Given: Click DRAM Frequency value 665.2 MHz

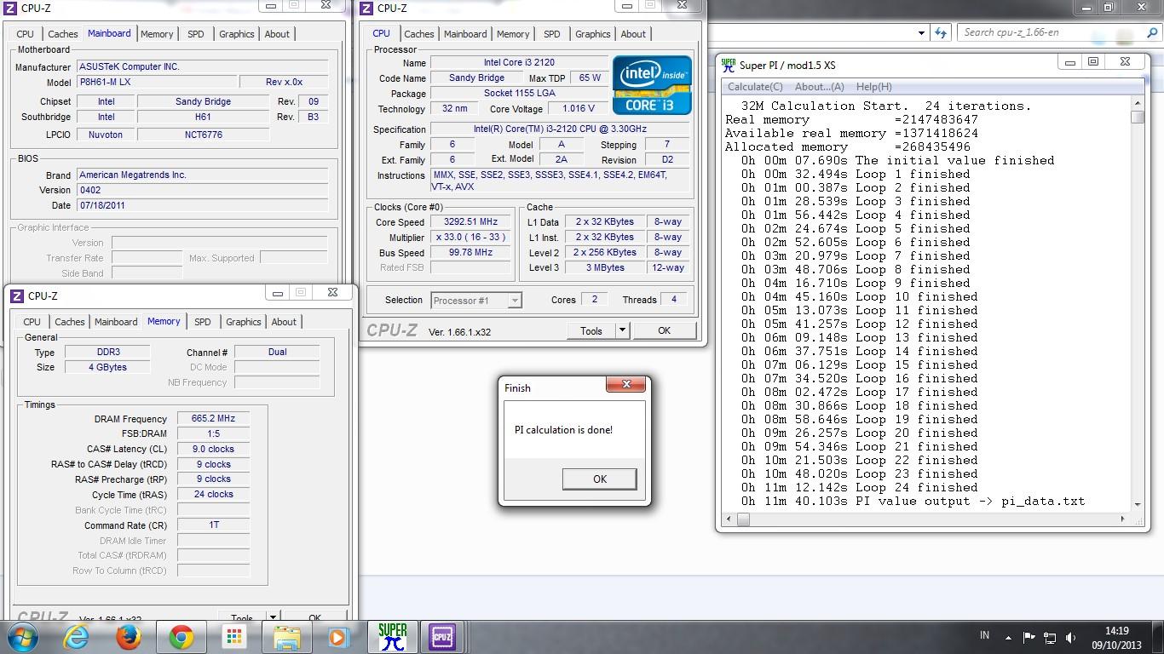Looking at the screenshot, I should 213,419.
